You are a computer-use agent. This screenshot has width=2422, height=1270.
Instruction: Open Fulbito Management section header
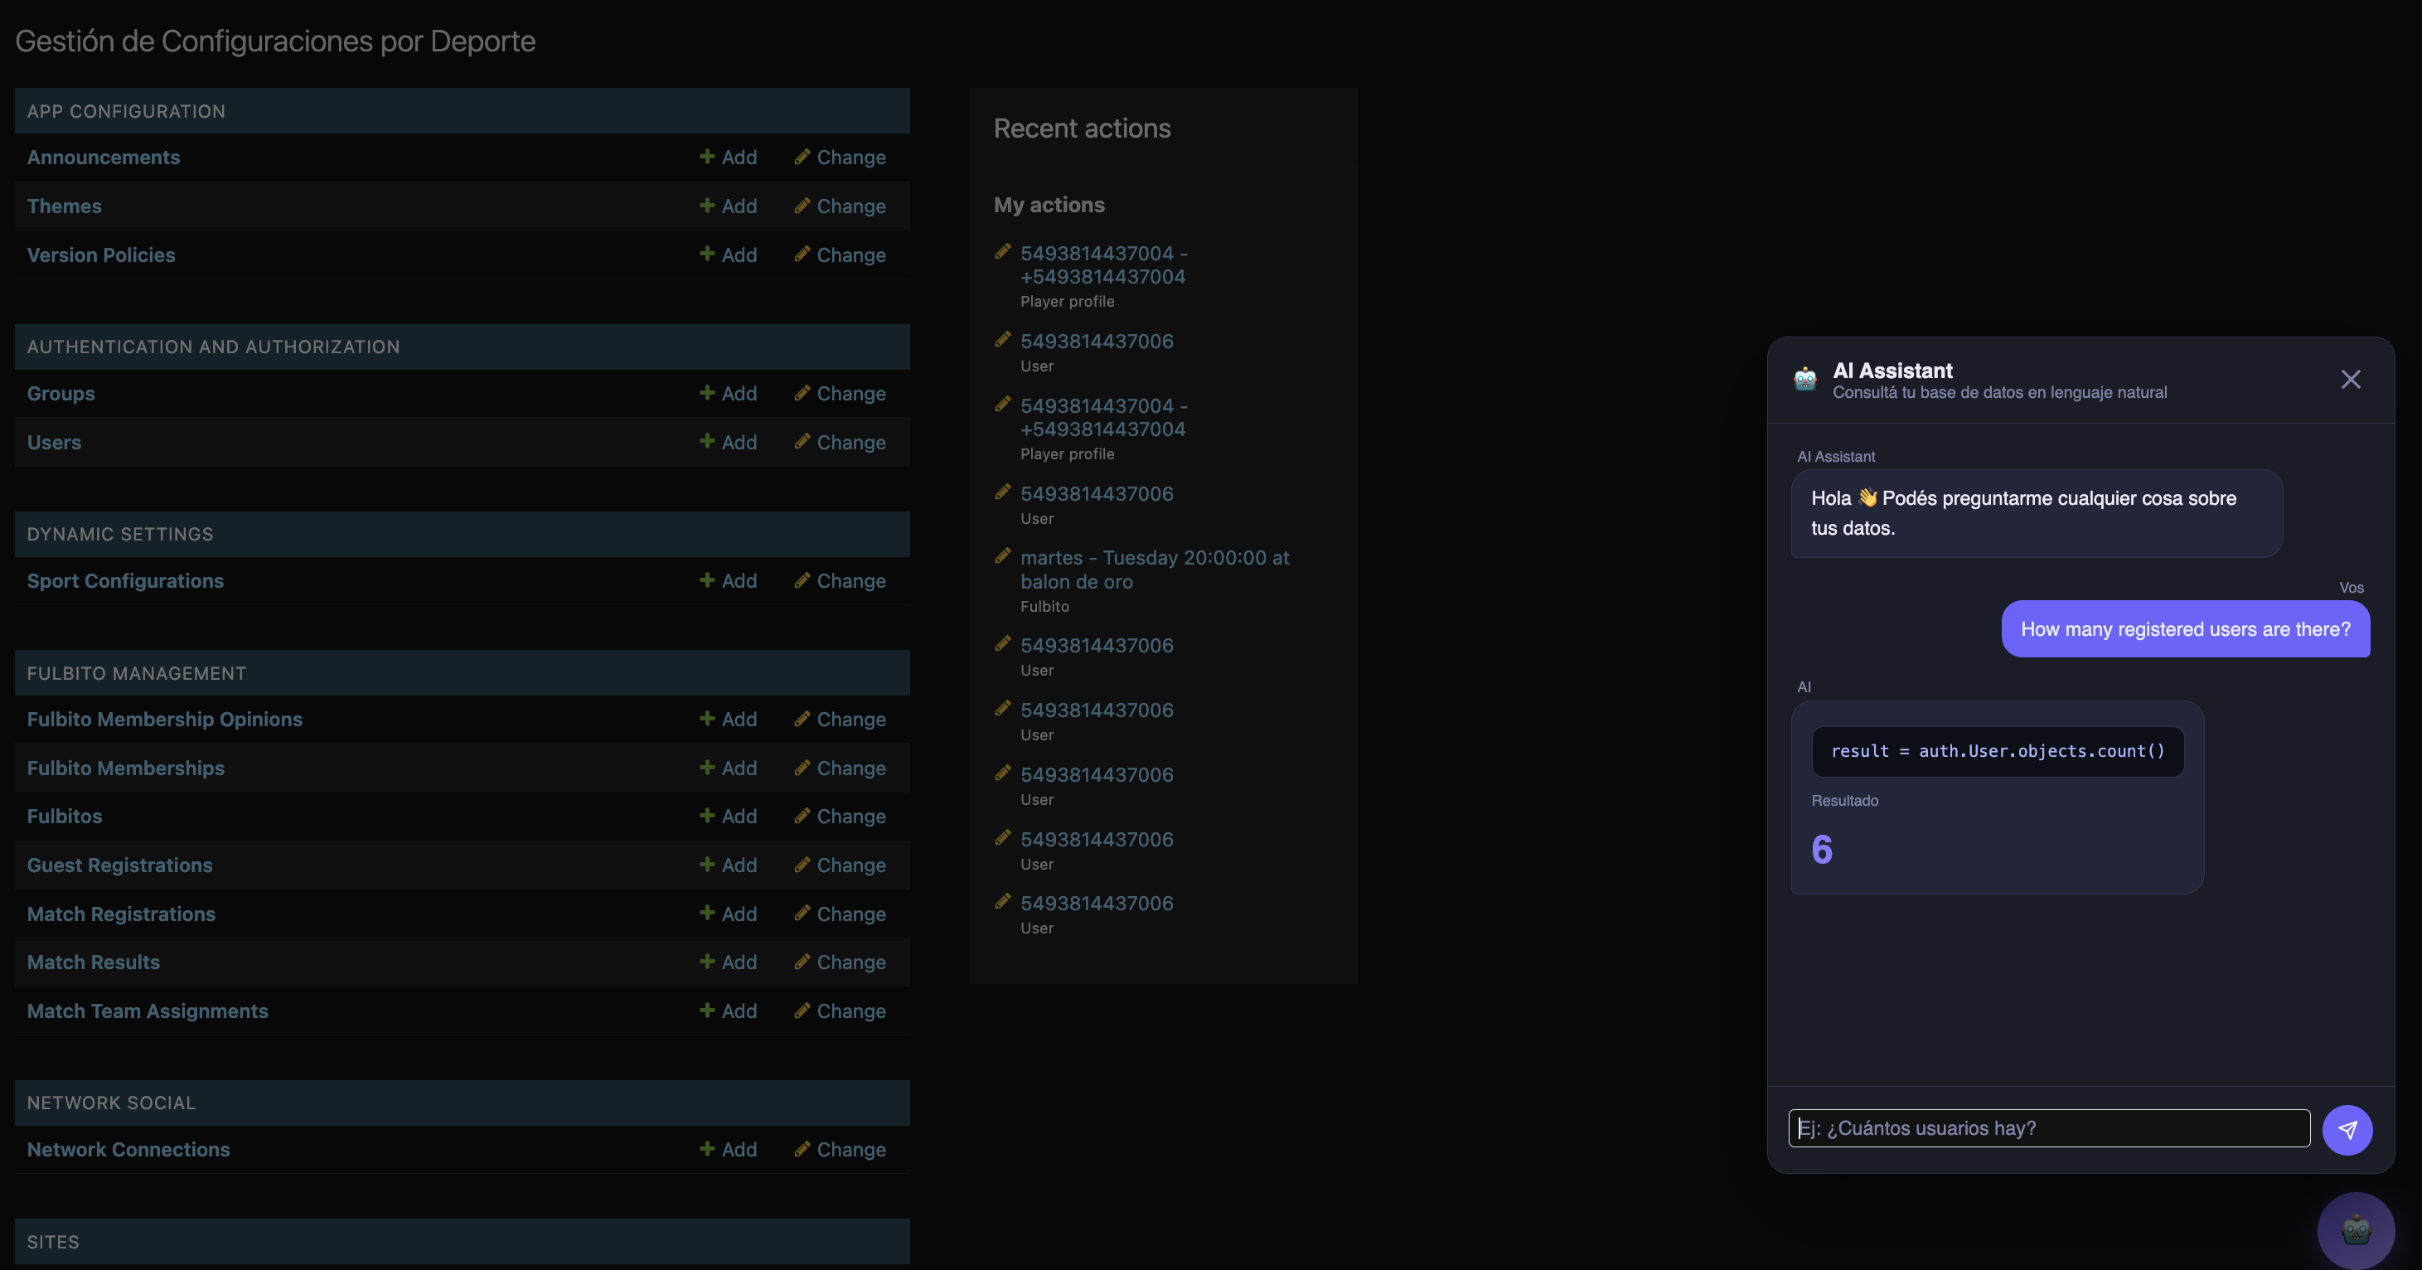pyautogui.click(x=136, y=673)
